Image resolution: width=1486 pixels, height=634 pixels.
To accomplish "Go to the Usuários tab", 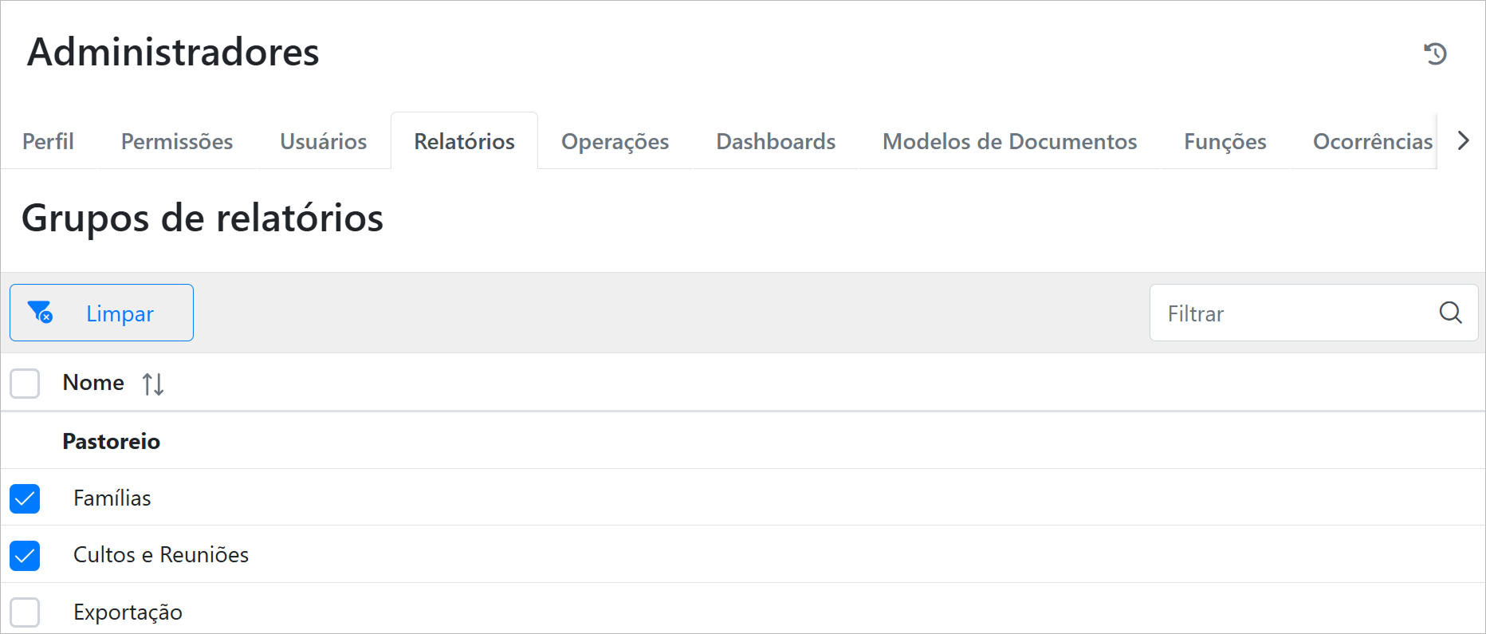I will click(323, 141).
